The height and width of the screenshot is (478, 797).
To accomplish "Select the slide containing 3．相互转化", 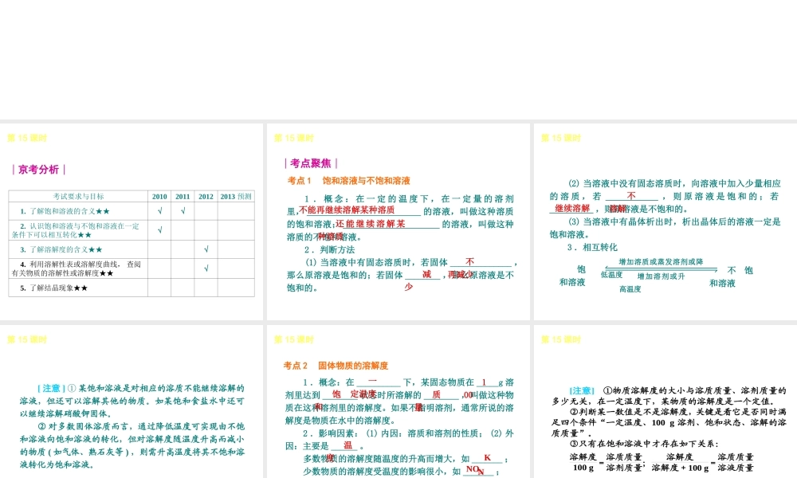I will [x=665, y=221].
